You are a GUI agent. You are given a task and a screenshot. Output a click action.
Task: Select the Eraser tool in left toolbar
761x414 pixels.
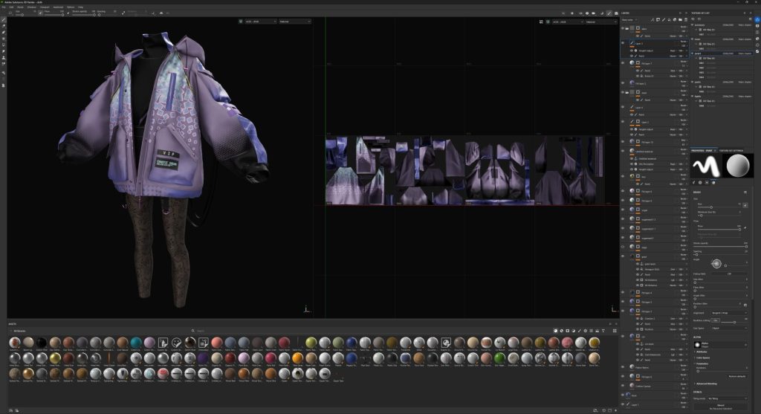pyautogui.click(x=4, y=27)
